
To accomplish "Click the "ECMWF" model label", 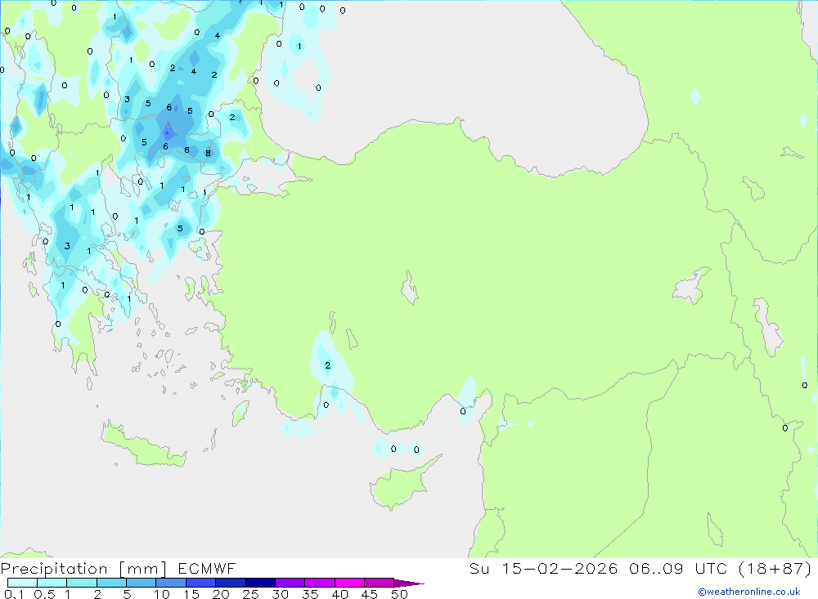I will [207, 569].
